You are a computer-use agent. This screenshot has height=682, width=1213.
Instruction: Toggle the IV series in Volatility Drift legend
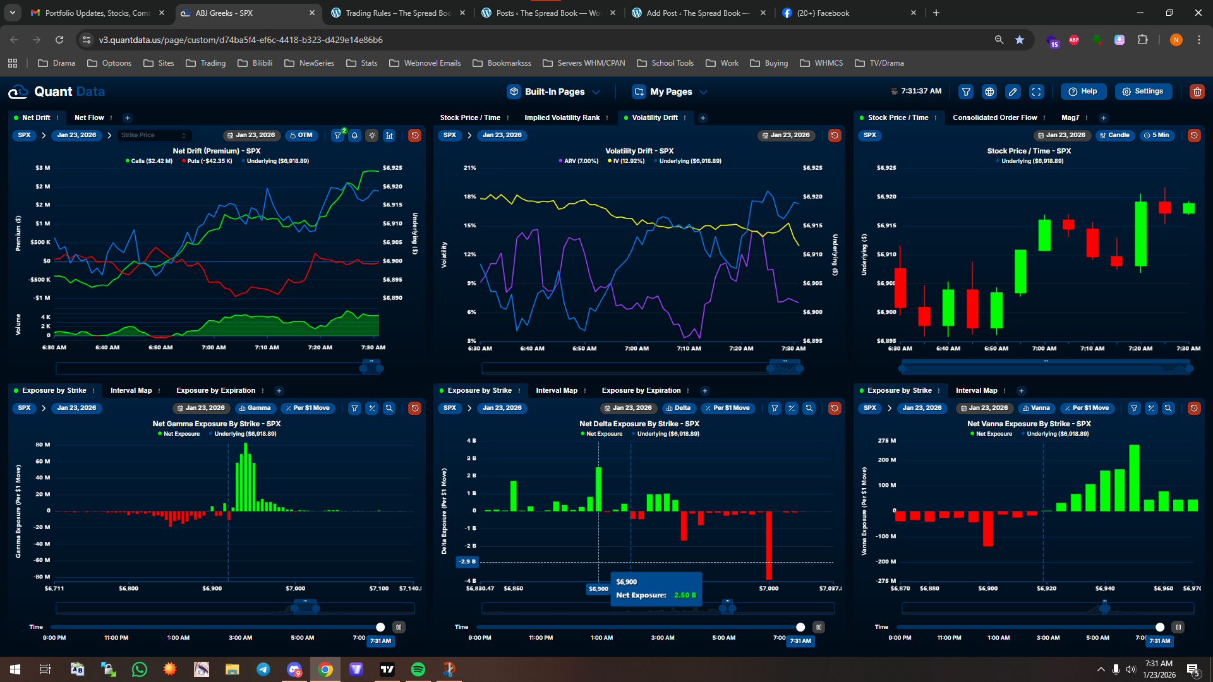click(x=626, y=161)
